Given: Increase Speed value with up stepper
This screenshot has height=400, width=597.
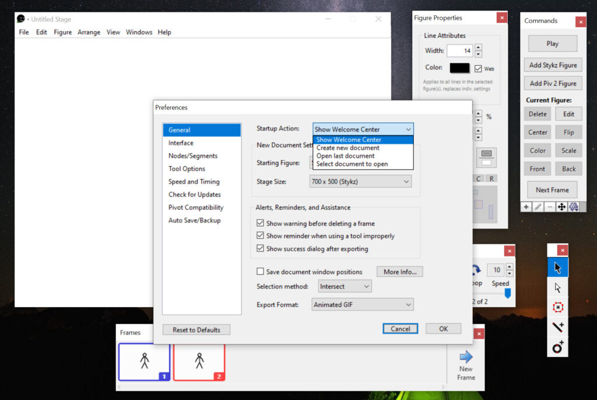Looking at the screenshot, I should tap(510, 266).
